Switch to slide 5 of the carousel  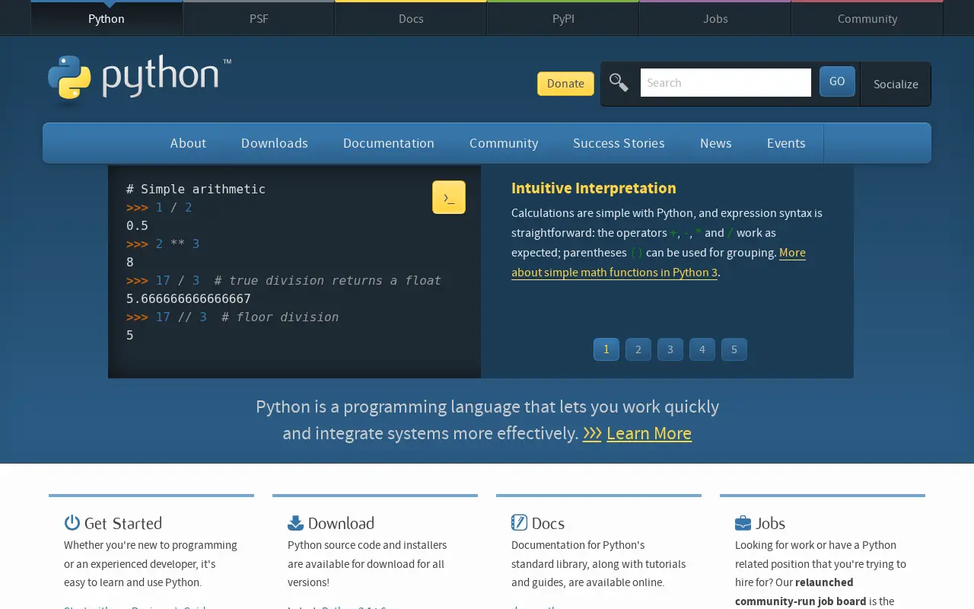click(734, 349)
